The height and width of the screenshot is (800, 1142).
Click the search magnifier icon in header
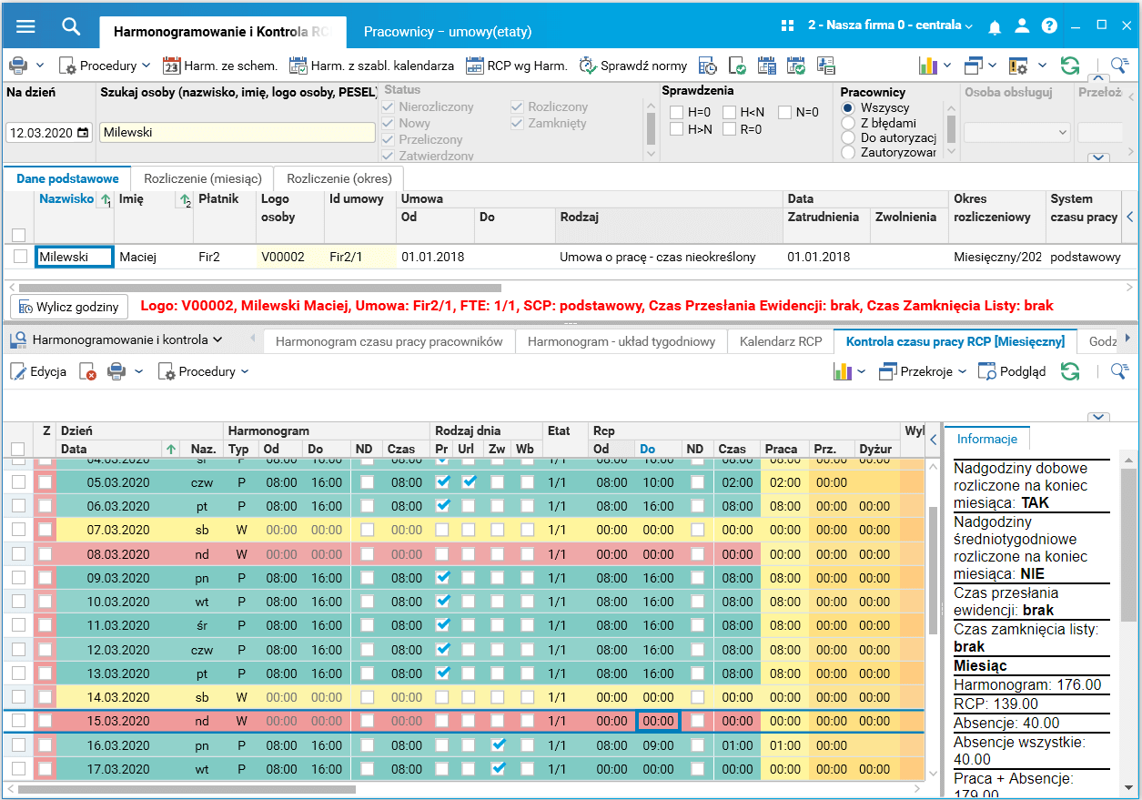[x=71, y=26]
